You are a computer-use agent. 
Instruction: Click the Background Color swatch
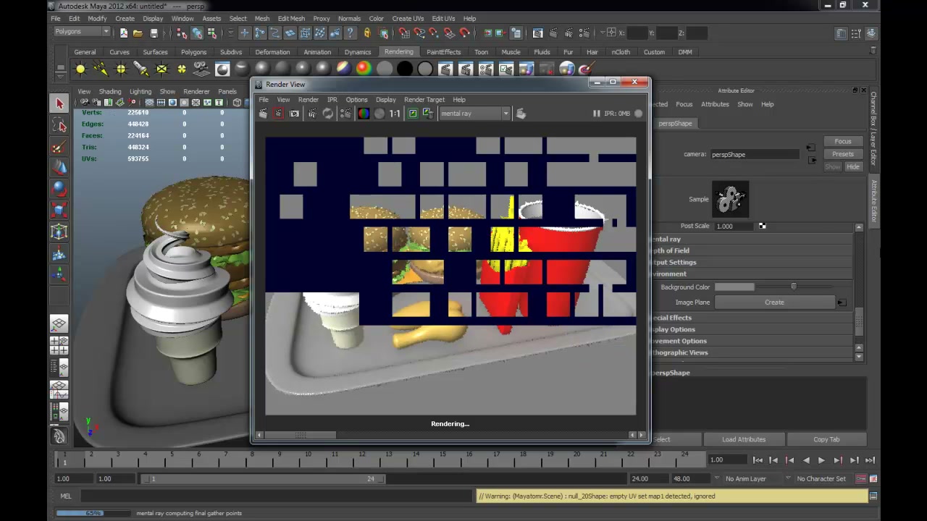[734, 287]
